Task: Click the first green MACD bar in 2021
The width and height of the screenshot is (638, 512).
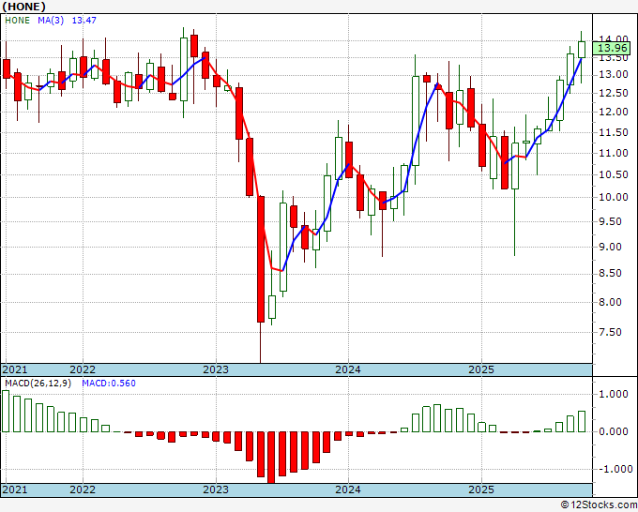Action: (x=6, y=411)
